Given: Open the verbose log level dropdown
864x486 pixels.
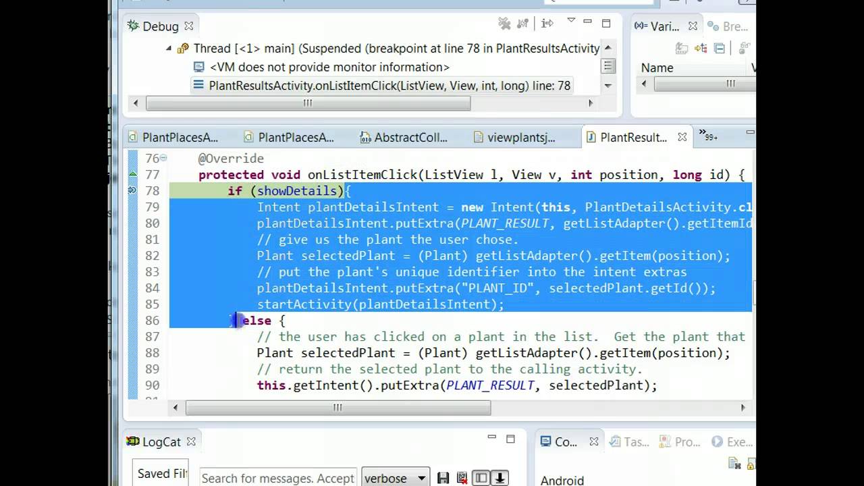Looking at the screenshot, I should (x=396, y=478).
